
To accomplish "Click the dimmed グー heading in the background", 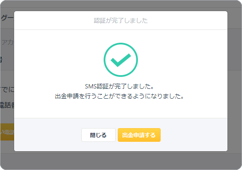I will coord(7,18).
